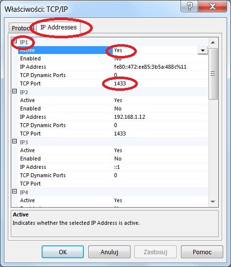
Task: Click the vertical scrollbar thumb
Action: tap(213, 74)
